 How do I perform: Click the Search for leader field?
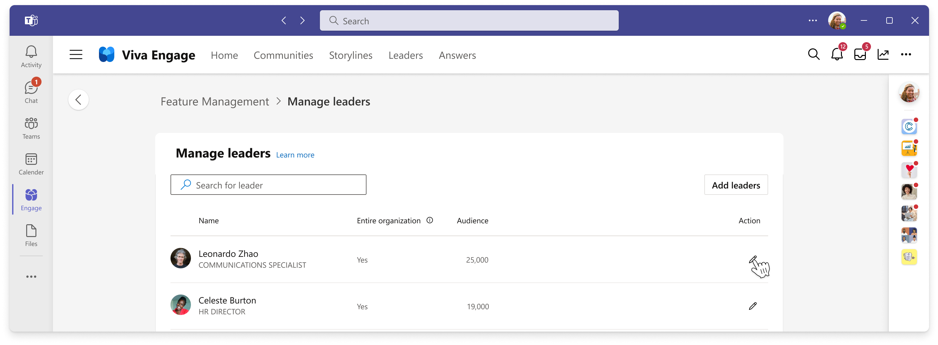pyautogui.click(x=269, y=185)
